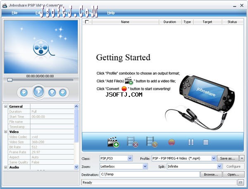Click the properties panel scroll up arrow
Viewport: 248px width, 189px height.
[x=76, y=106]
